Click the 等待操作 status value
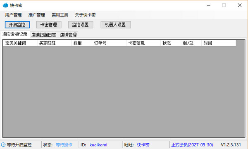248x149 pixels. (64, 144)
